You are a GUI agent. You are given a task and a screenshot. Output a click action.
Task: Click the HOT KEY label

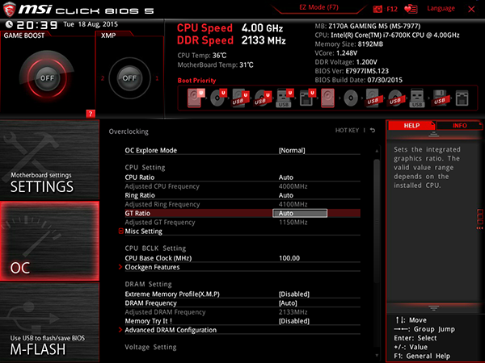click(x=347, y=130)
